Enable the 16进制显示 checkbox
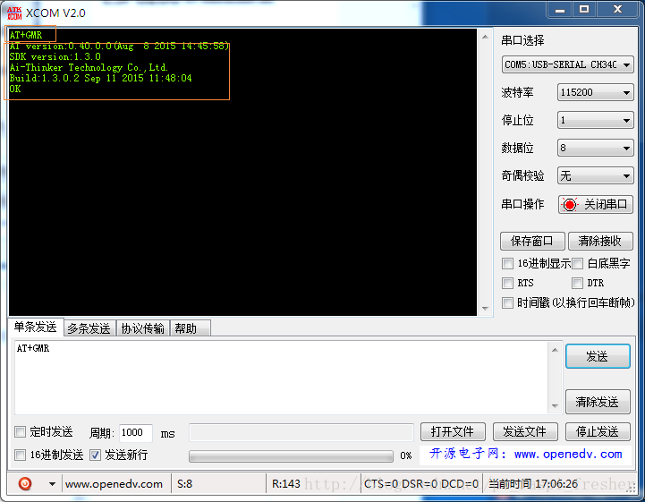645x502 pixels. click(x=507, y=263)
